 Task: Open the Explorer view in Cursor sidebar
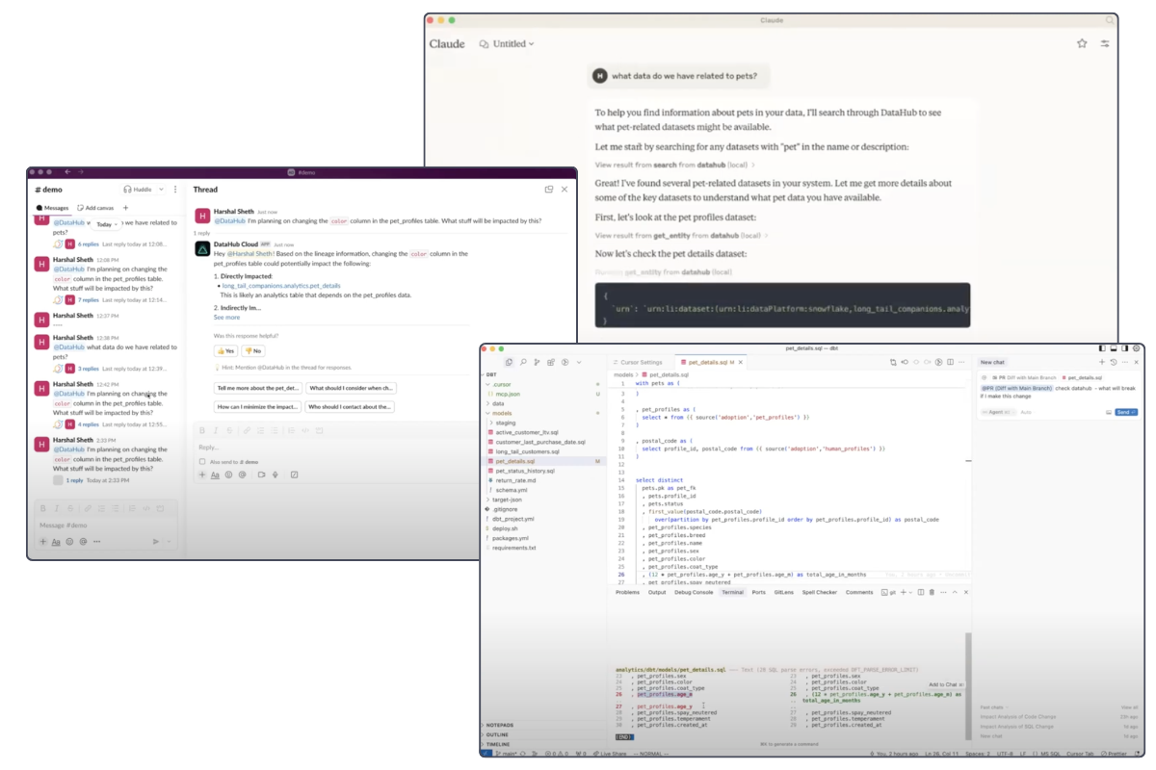coord(509,362)
